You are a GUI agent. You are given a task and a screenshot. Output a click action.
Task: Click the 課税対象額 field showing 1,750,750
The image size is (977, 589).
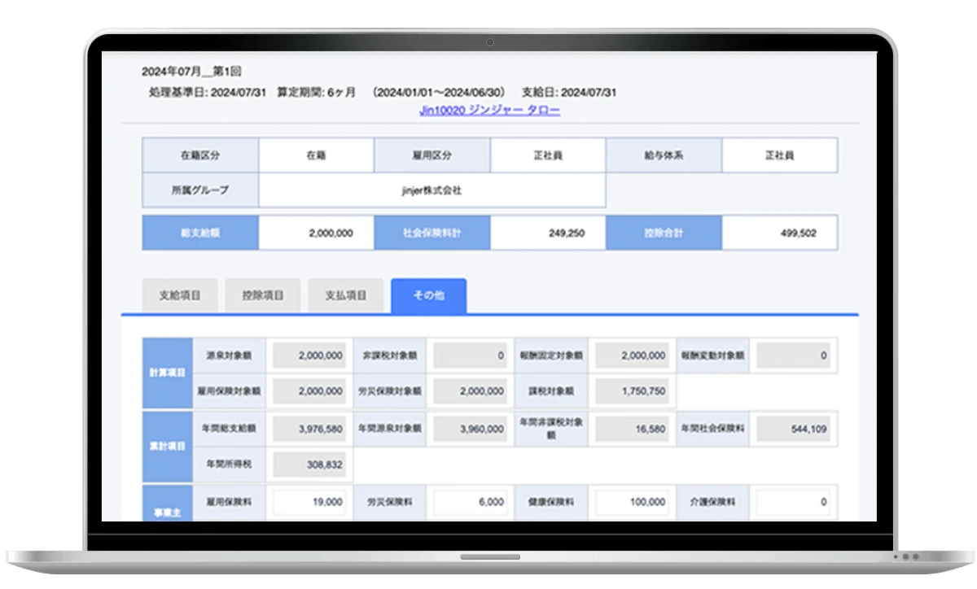click(x=631, y=390)
